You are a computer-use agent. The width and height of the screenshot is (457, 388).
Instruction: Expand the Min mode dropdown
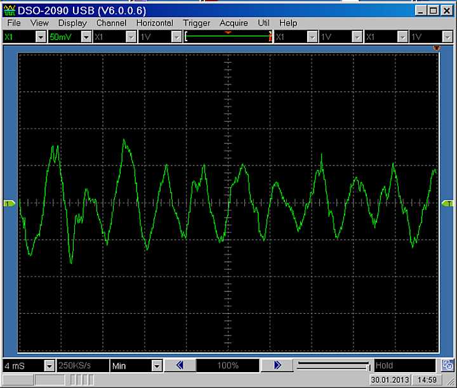157,366
